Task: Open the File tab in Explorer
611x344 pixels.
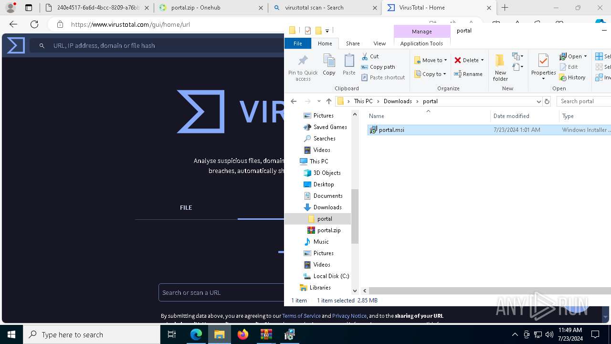Action: tap(297, 43)
